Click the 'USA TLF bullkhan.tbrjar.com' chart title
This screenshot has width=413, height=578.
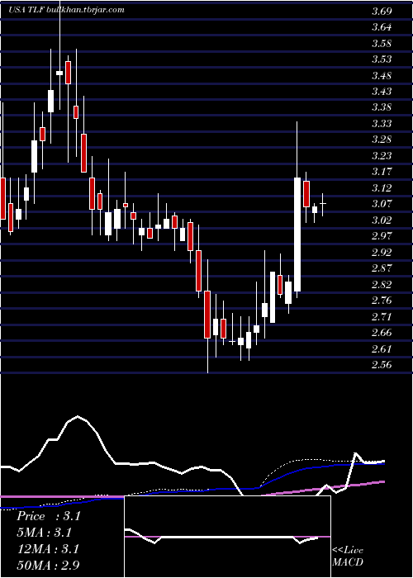[x=66, y=10]
